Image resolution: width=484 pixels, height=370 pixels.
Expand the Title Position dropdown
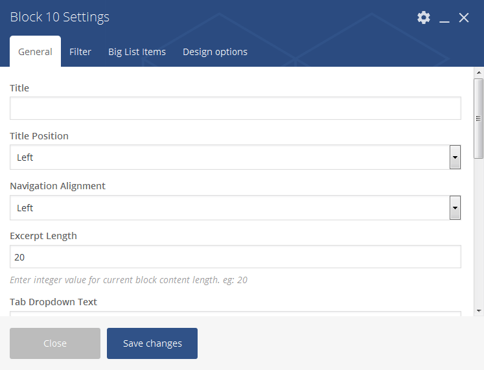(x=235, y=157)
